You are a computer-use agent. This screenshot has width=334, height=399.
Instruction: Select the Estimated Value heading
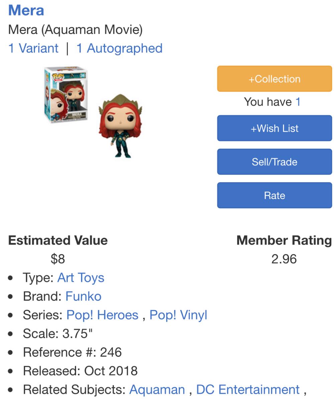coord(58,240)
